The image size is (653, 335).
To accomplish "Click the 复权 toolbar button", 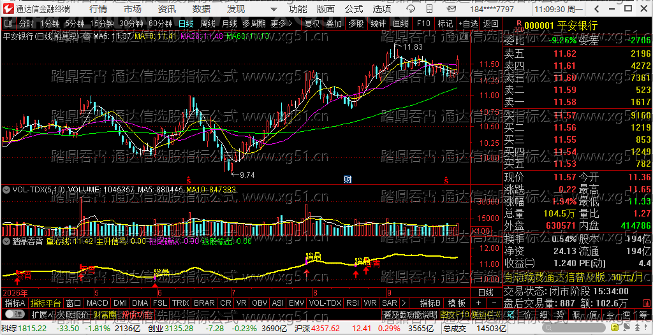I will coord(312,24).
